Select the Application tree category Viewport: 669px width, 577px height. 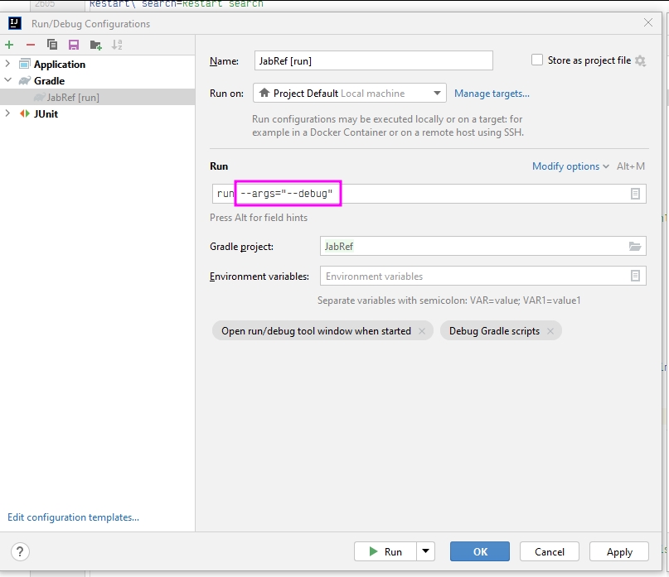60,65
